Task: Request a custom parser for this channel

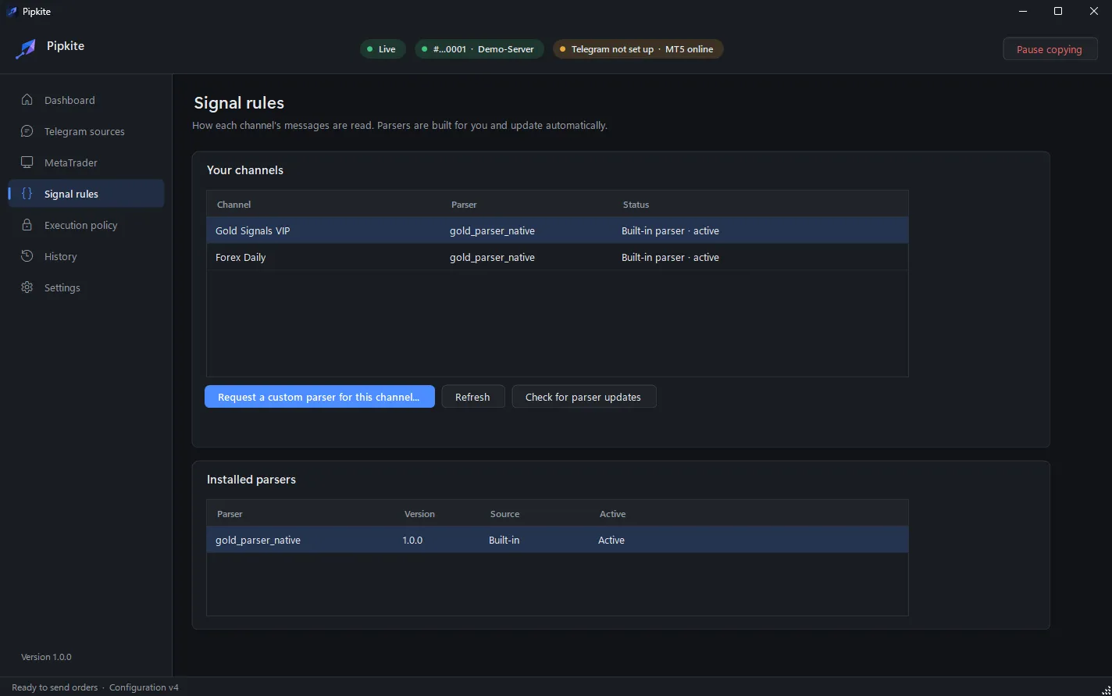Action: coord(319,397)
